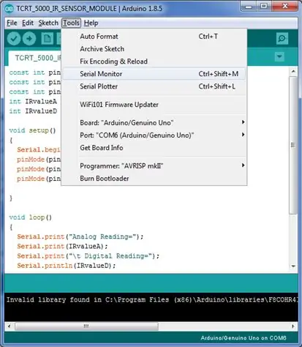This screenshot has height=347, width=302.
Task: Click the Arduino logo in title bar
Action: [10, 9]
